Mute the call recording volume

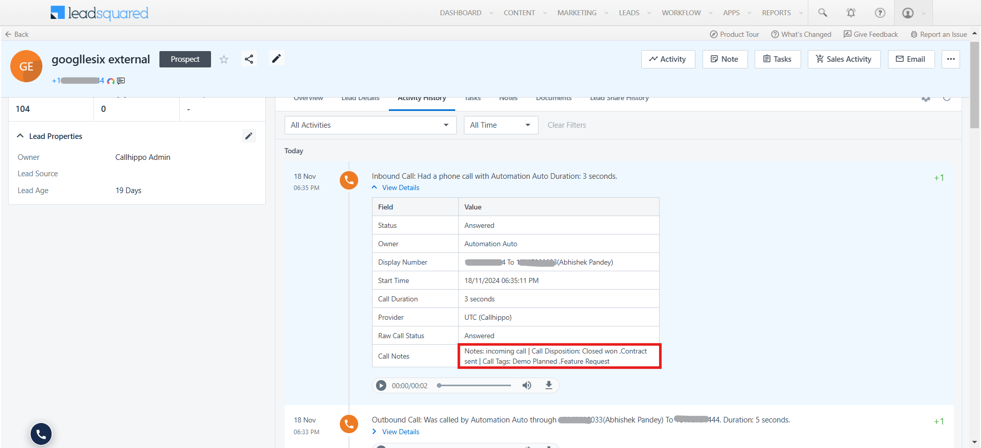527,385
